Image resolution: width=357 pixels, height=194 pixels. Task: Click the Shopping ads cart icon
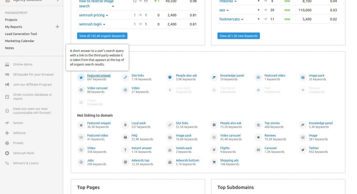(214, 162)
